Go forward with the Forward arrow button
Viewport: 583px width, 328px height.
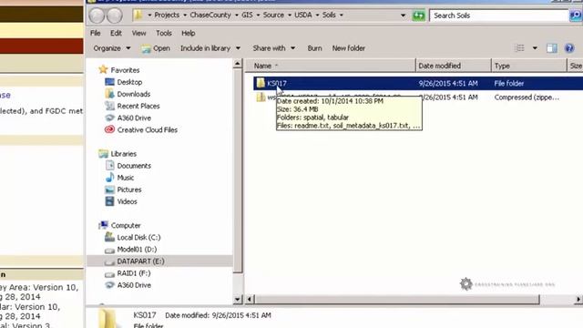click(115, 15)
